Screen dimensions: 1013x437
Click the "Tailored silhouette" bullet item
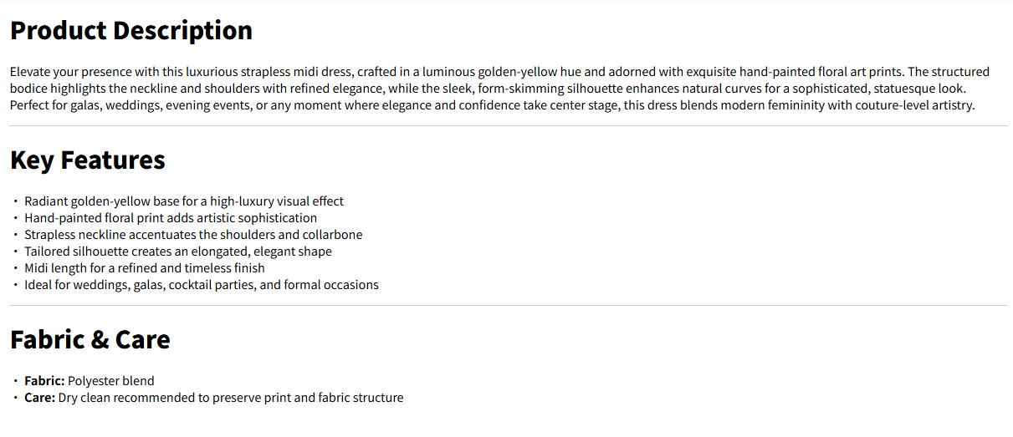pos(178,252)
